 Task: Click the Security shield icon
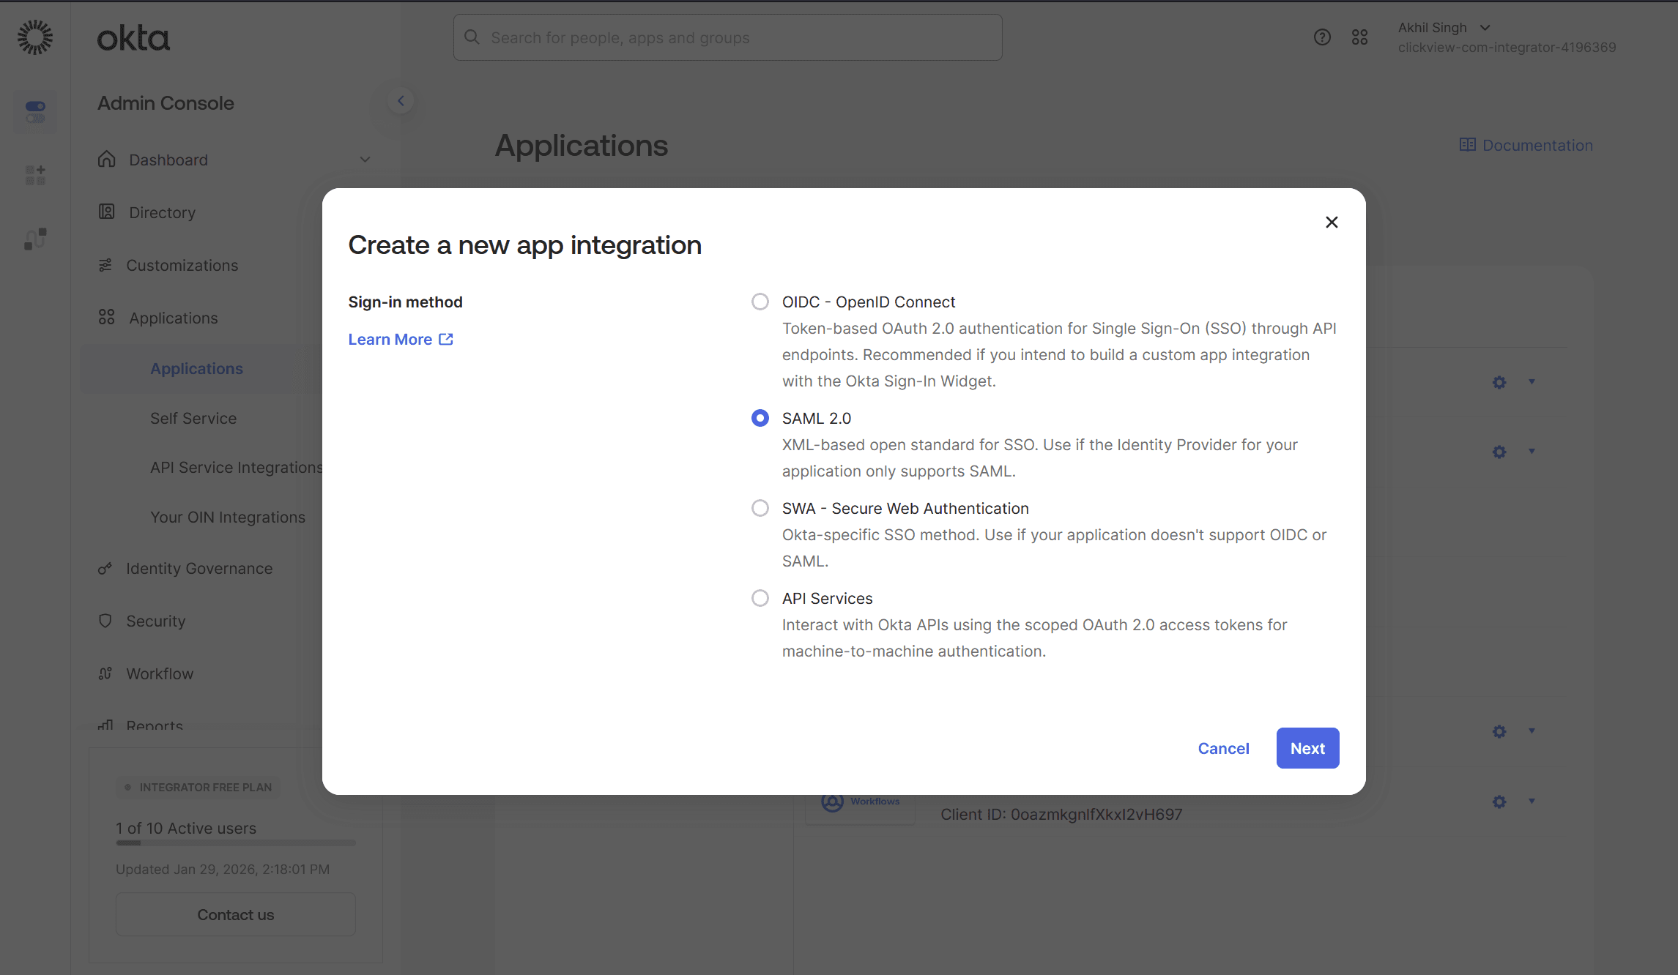coord(105,620)
